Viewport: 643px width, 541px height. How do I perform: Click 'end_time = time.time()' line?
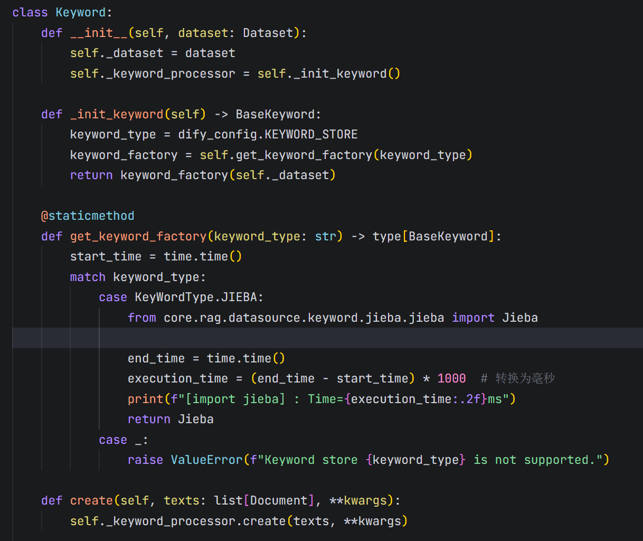click(206, 358)
